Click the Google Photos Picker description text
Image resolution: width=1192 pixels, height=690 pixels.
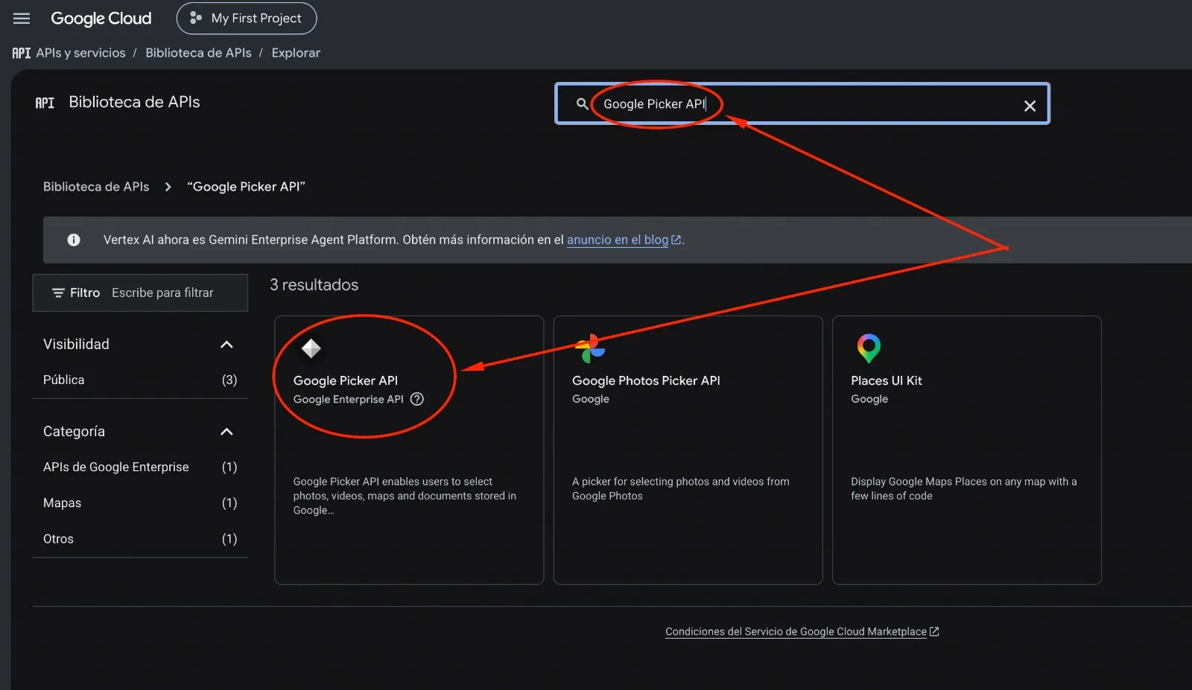(x=681, y=489)
